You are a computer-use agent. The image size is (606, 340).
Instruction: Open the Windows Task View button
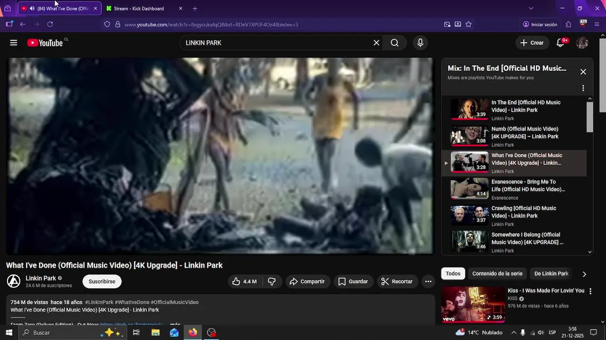[x=136, y=332]
